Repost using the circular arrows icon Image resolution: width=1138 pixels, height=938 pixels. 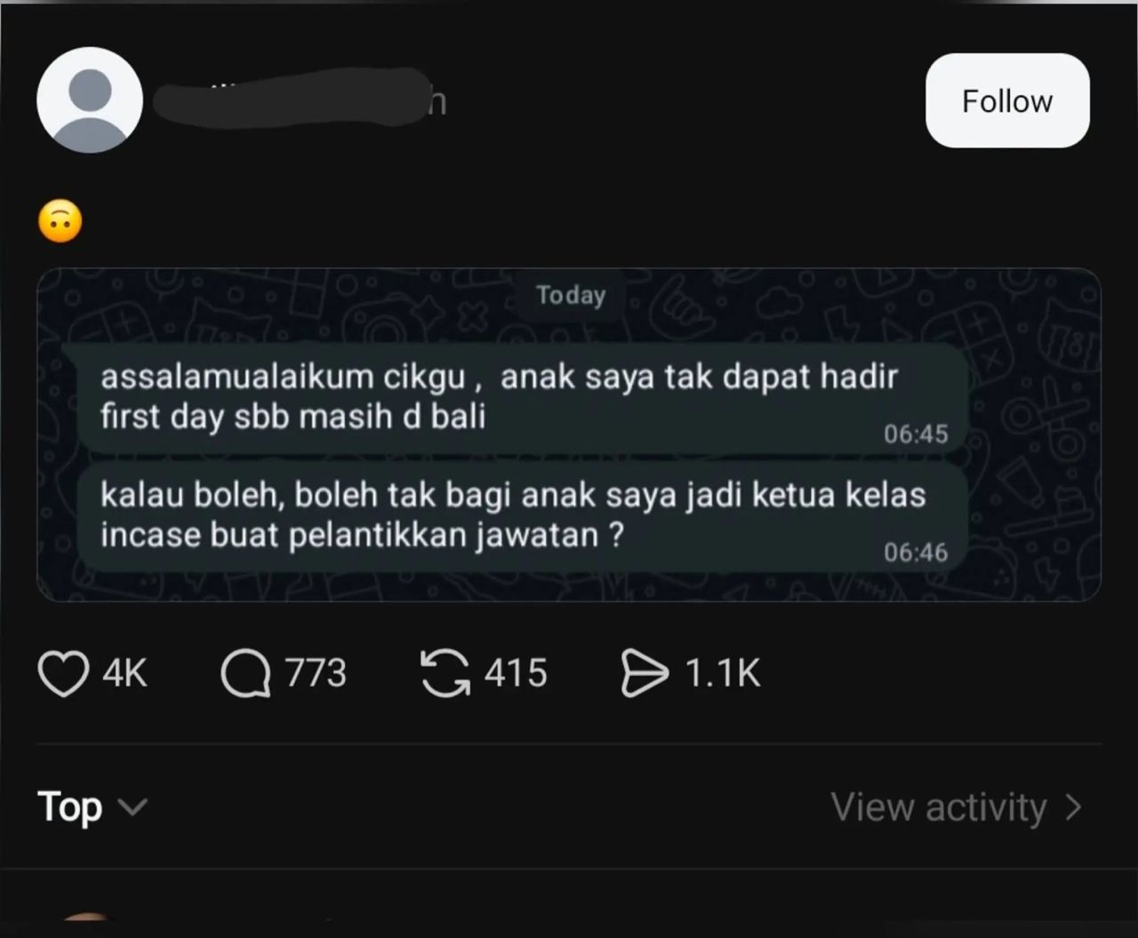coord(445,673)
